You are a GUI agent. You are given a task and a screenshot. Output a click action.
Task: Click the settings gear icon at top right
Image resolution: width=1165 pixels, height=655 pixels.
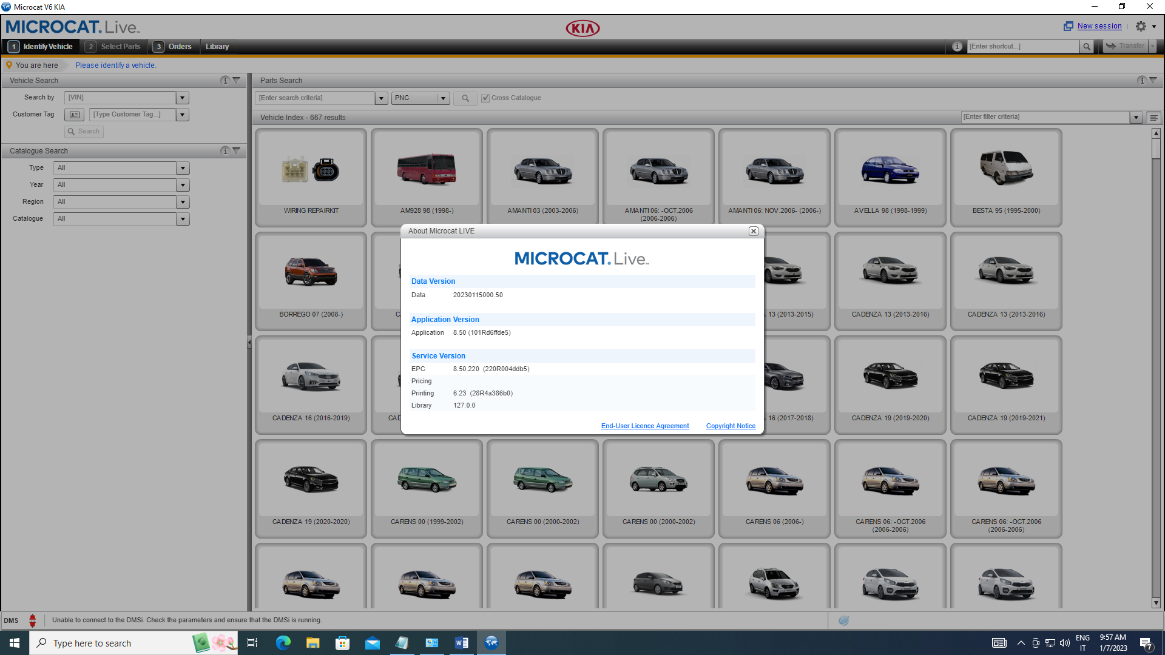(x=1140, y=26)
